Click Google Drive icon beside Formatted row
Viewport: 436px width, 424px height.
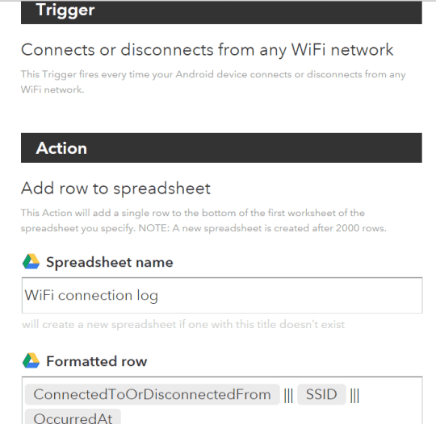[31, 360]
